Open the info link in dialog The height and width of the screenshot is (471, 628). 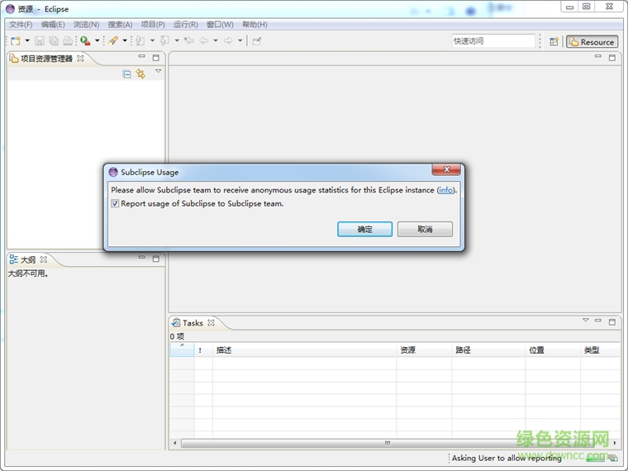[445, 190]
